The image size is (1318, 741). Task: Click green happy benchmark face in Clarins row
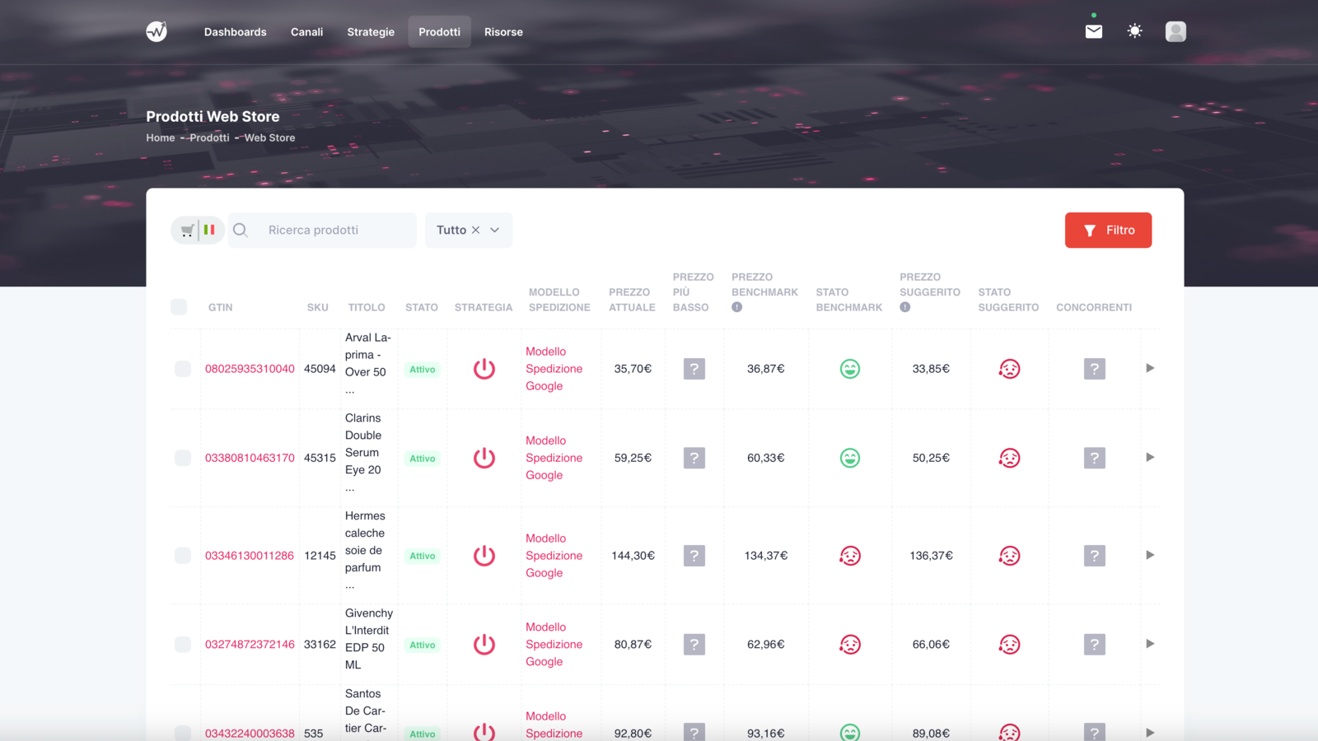click(850, 458)
